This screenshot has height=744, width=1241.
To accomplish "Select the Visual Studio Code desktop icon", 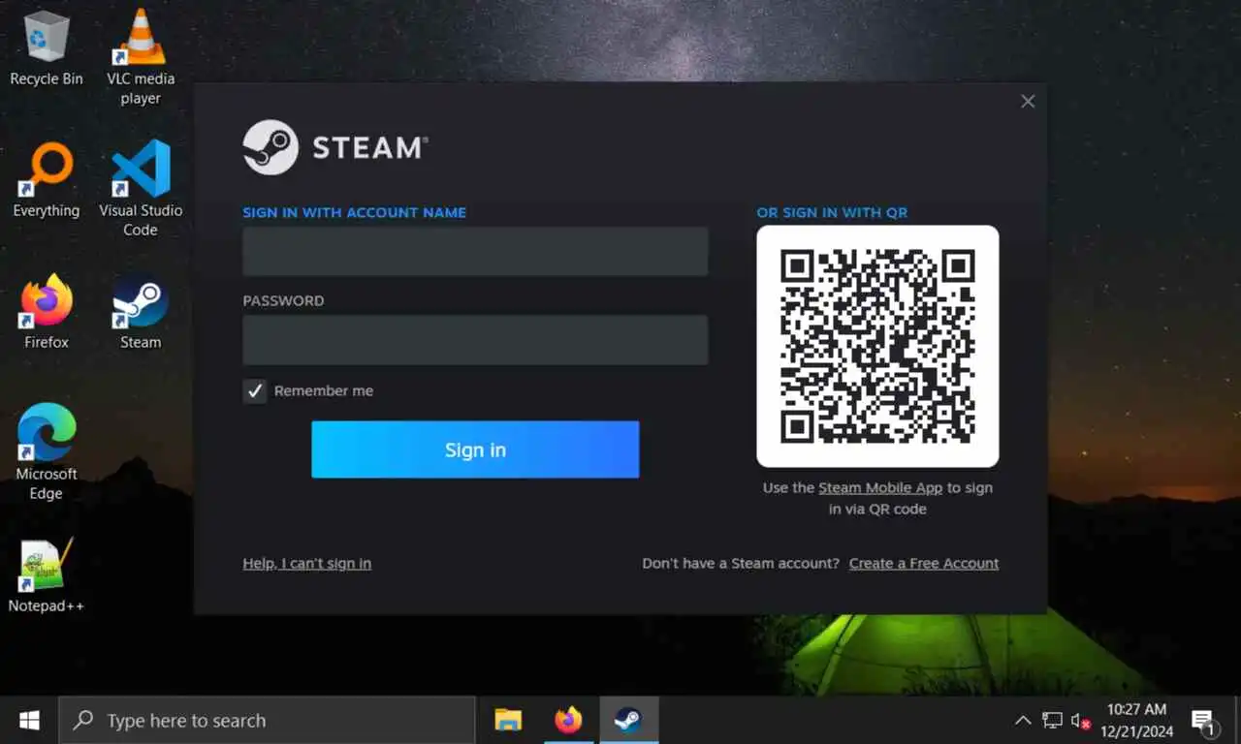I will [x=141, y=188].
